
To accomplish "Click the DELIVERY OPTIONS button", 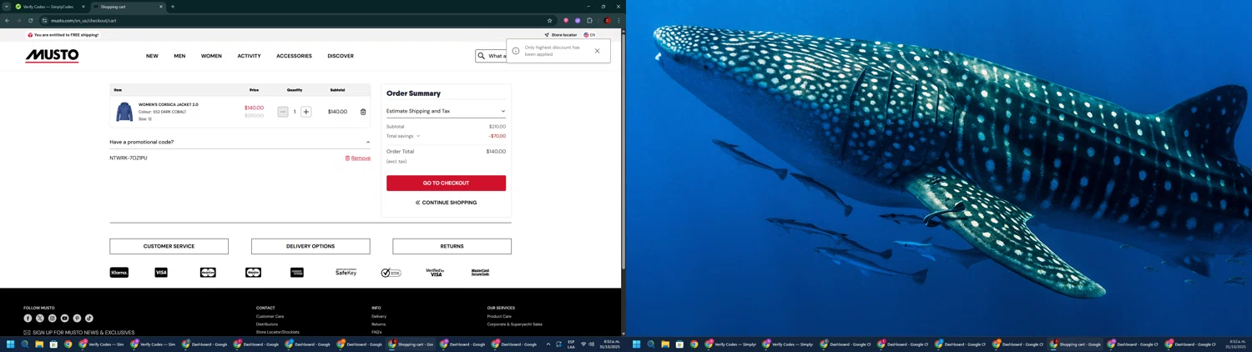I will pyautogui.click(x=310, y=246).
